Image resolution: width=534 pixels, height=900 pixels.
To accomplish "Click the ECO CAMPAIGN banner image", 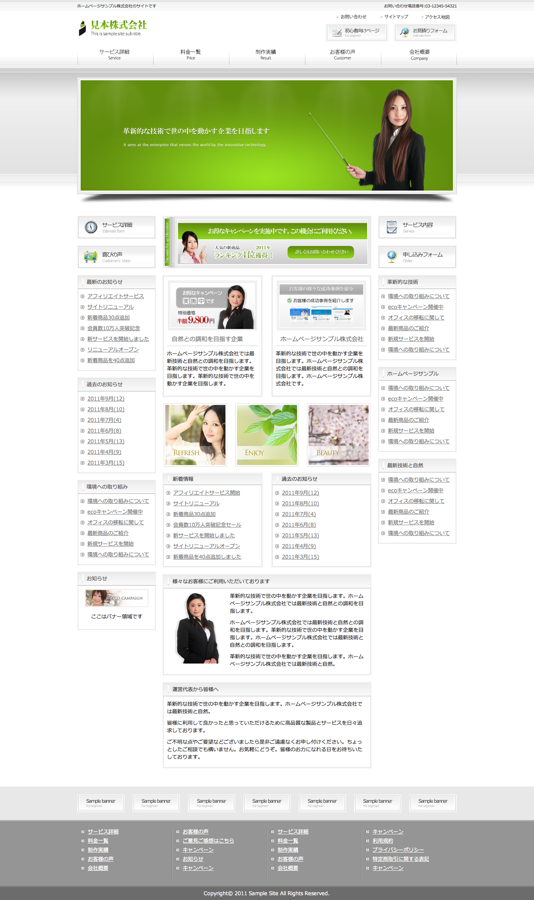I will click(117, 598).
